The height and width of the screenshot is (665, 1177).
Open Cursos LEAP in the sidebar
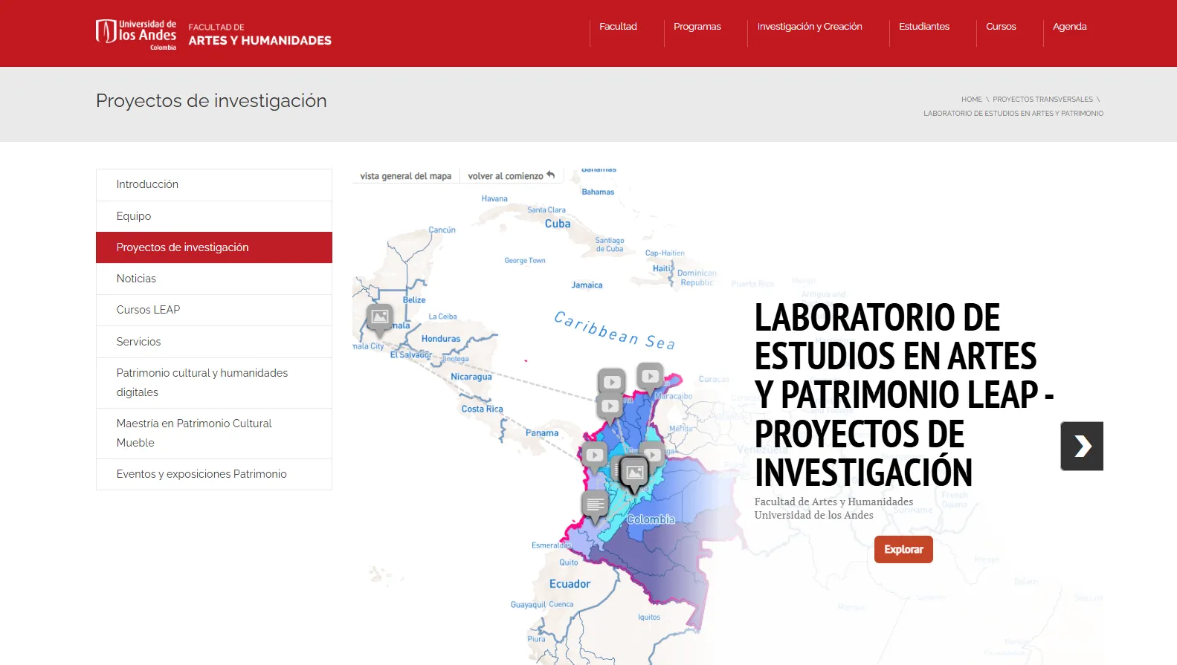tap(214, 310)
